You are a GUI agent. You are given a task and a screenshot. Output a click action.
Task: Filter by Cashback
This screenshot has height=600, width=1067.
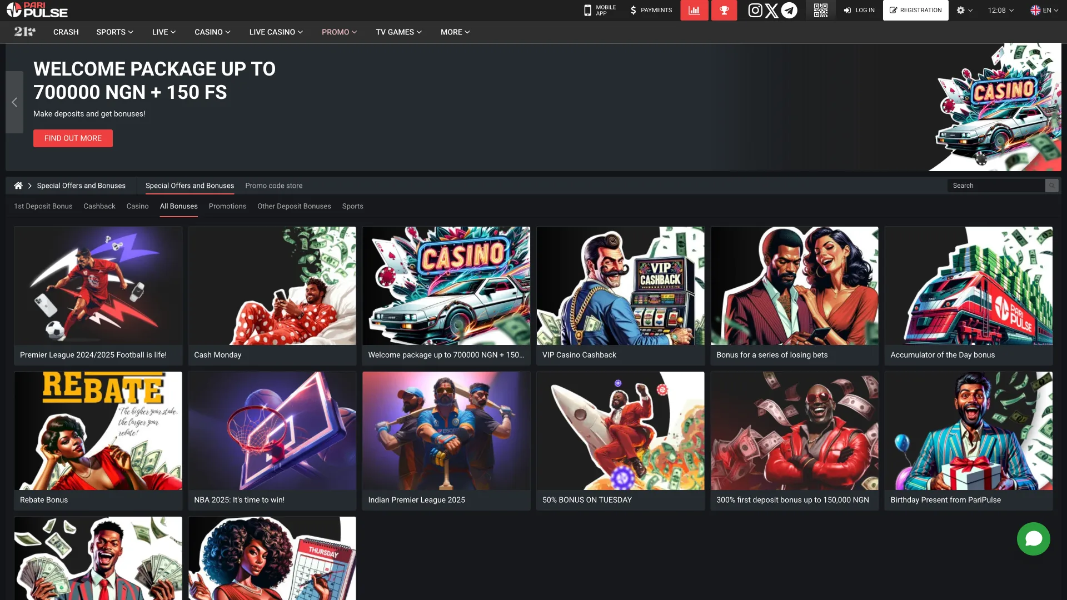point(99,206)
